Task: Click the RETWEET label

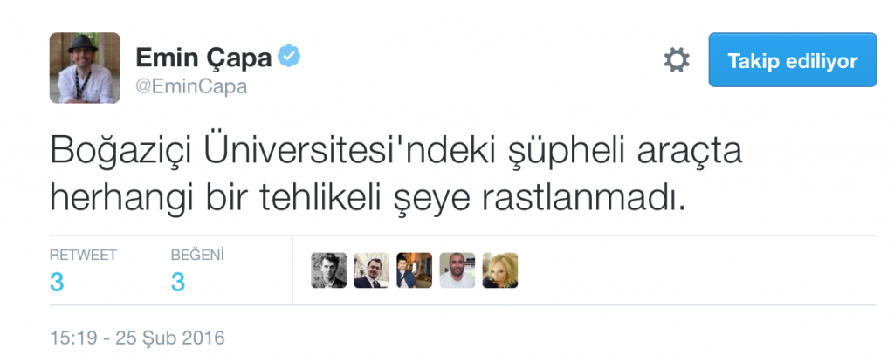Action: click(84, 255)
